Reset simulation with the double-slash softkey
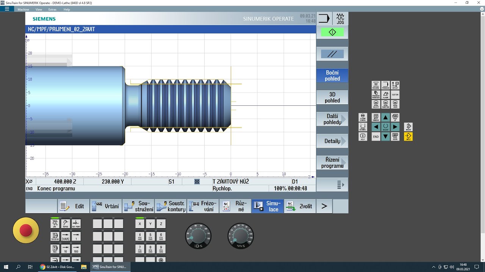Viewport: 485px width, 272px height. point(332,54)
